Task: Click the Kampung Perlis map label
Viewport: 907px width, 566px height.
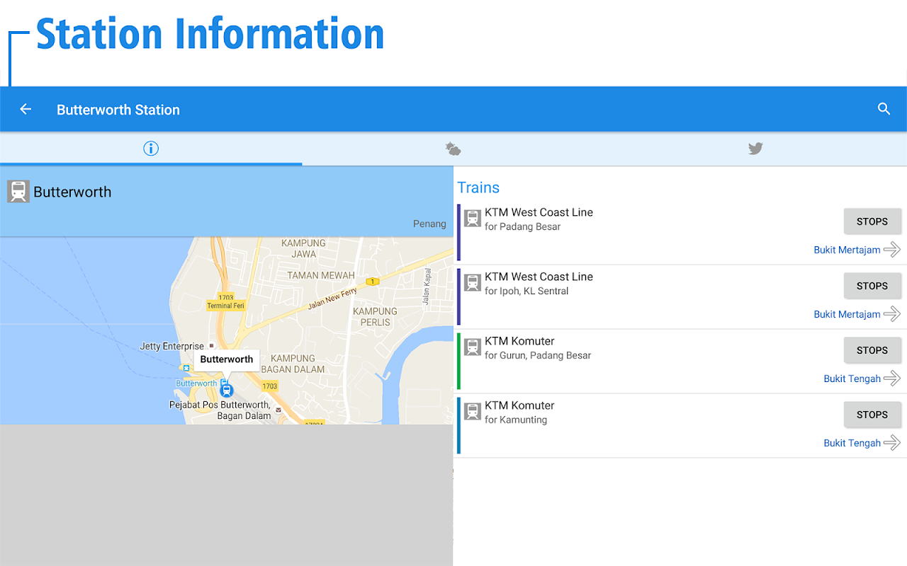Action: [x=376, y=317]
